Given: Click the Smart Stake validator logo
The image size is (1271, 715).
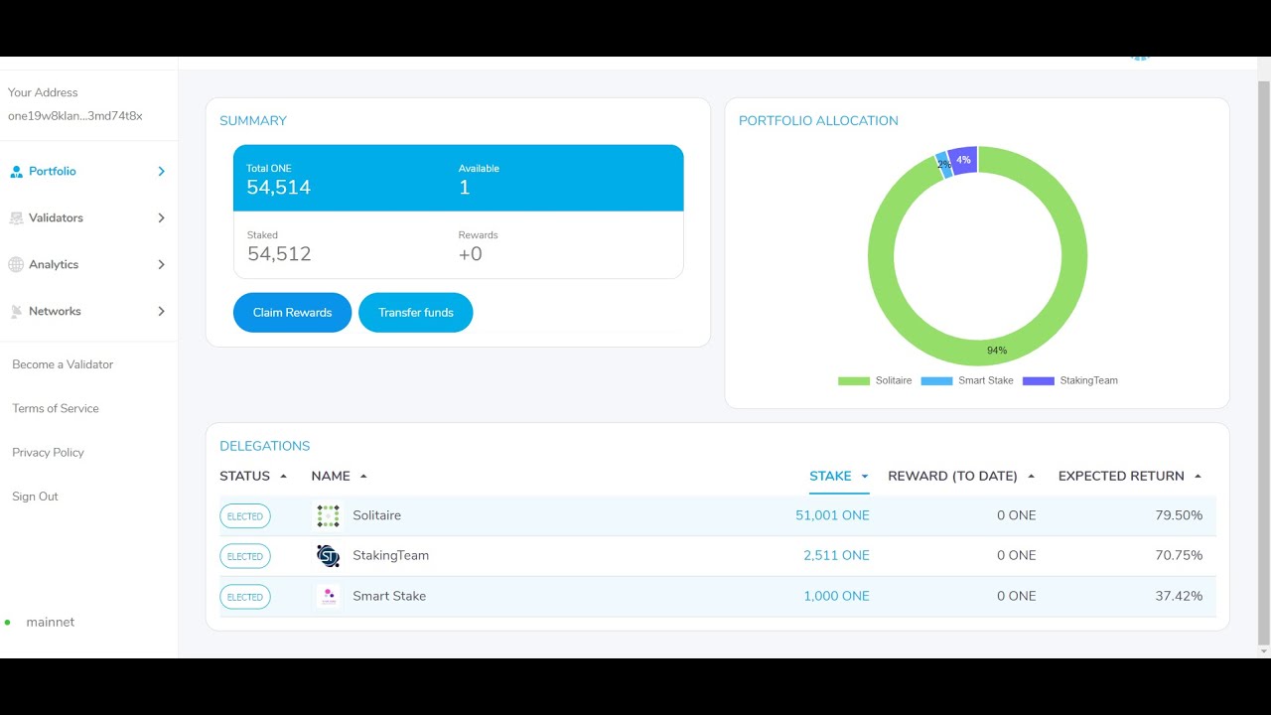Looking at the screenshot, I should click(328, 596).
